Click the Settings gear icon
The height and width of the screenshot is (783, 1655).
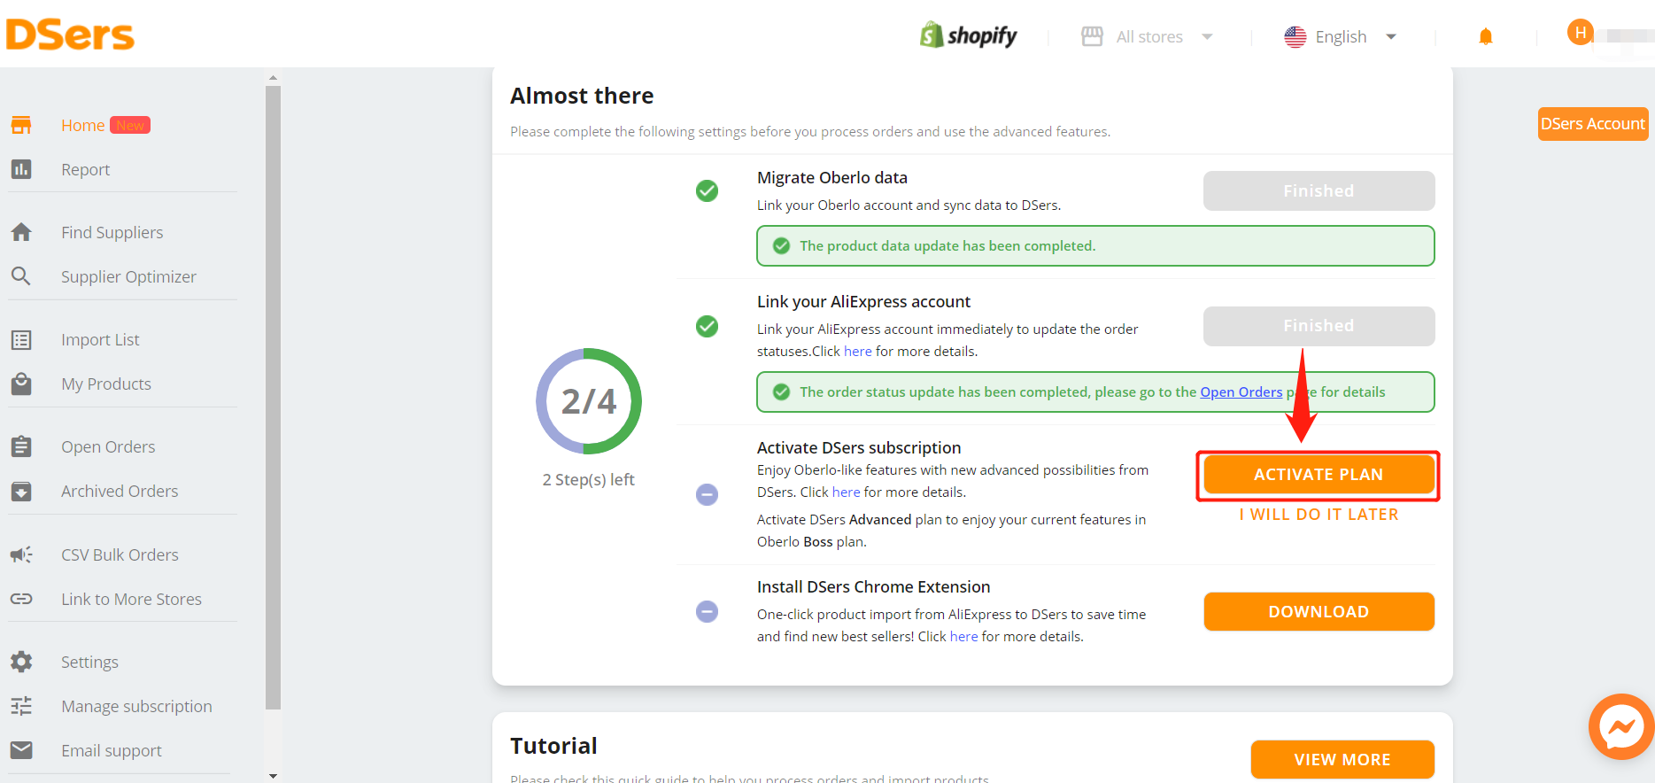point(21,662)
